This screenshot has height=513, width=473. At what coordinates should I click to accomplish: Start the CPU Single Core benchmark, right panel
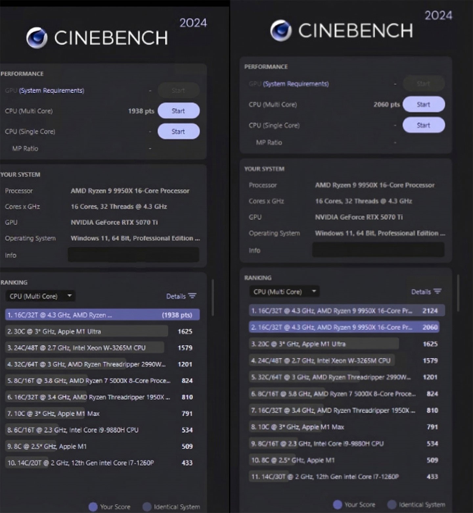pos(424,125)
